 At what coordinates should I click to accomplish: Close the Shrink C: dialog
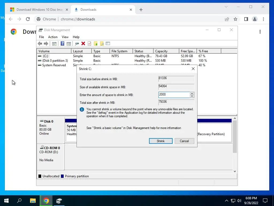pyautogui.click(x=193, y=69)
